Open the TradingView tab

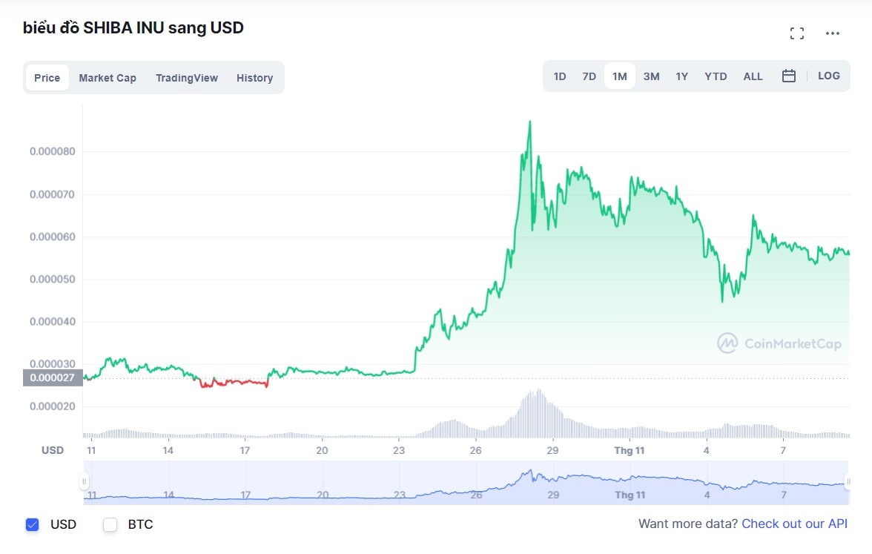click(187, 78)
